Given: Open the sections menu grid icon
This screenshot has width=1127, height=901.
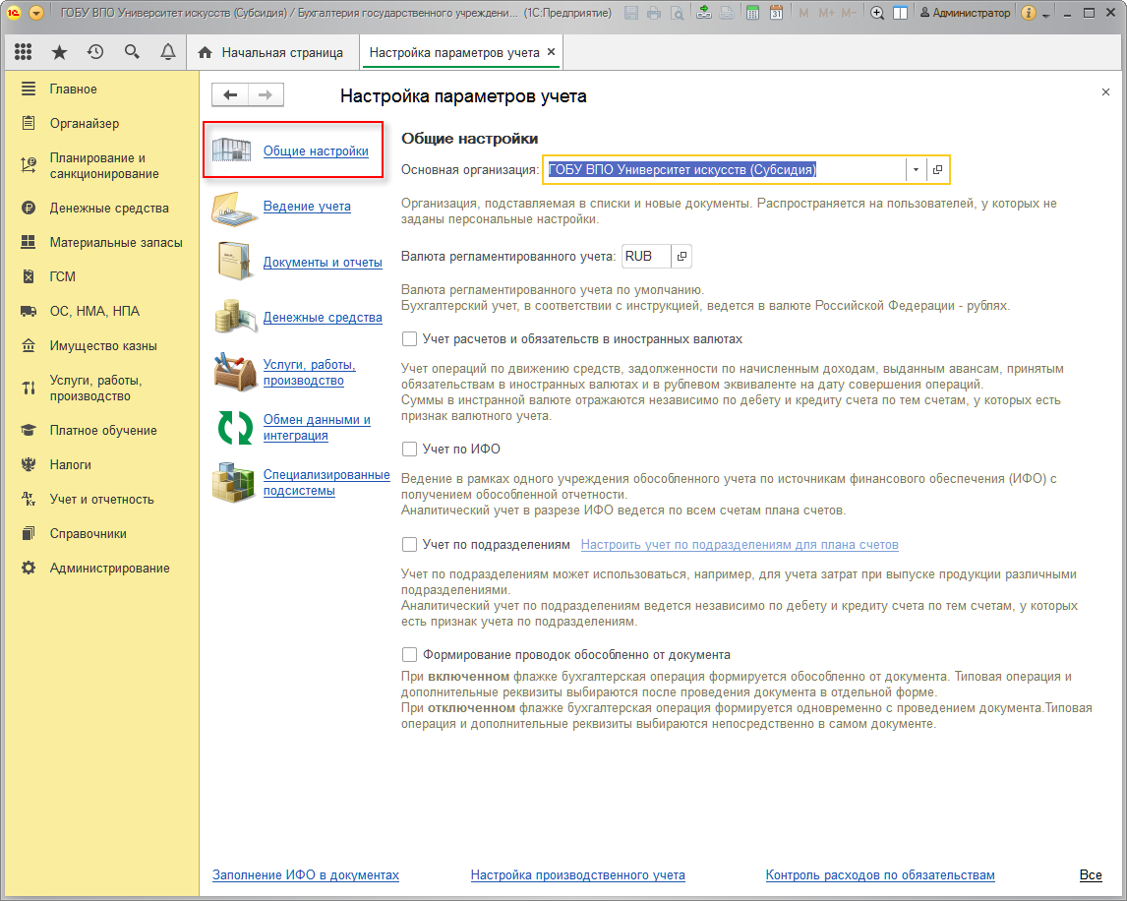Looking at the screenshot, I should [23, 52].
